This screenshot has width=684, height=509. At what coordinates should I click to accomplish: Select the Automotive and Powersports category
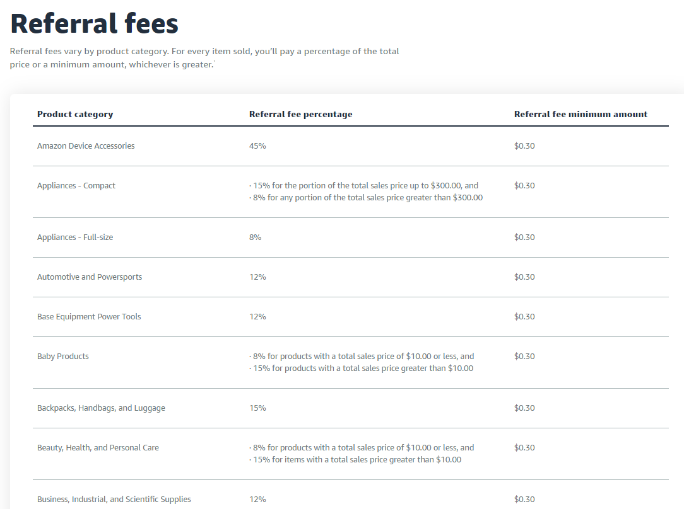point(90,277)
